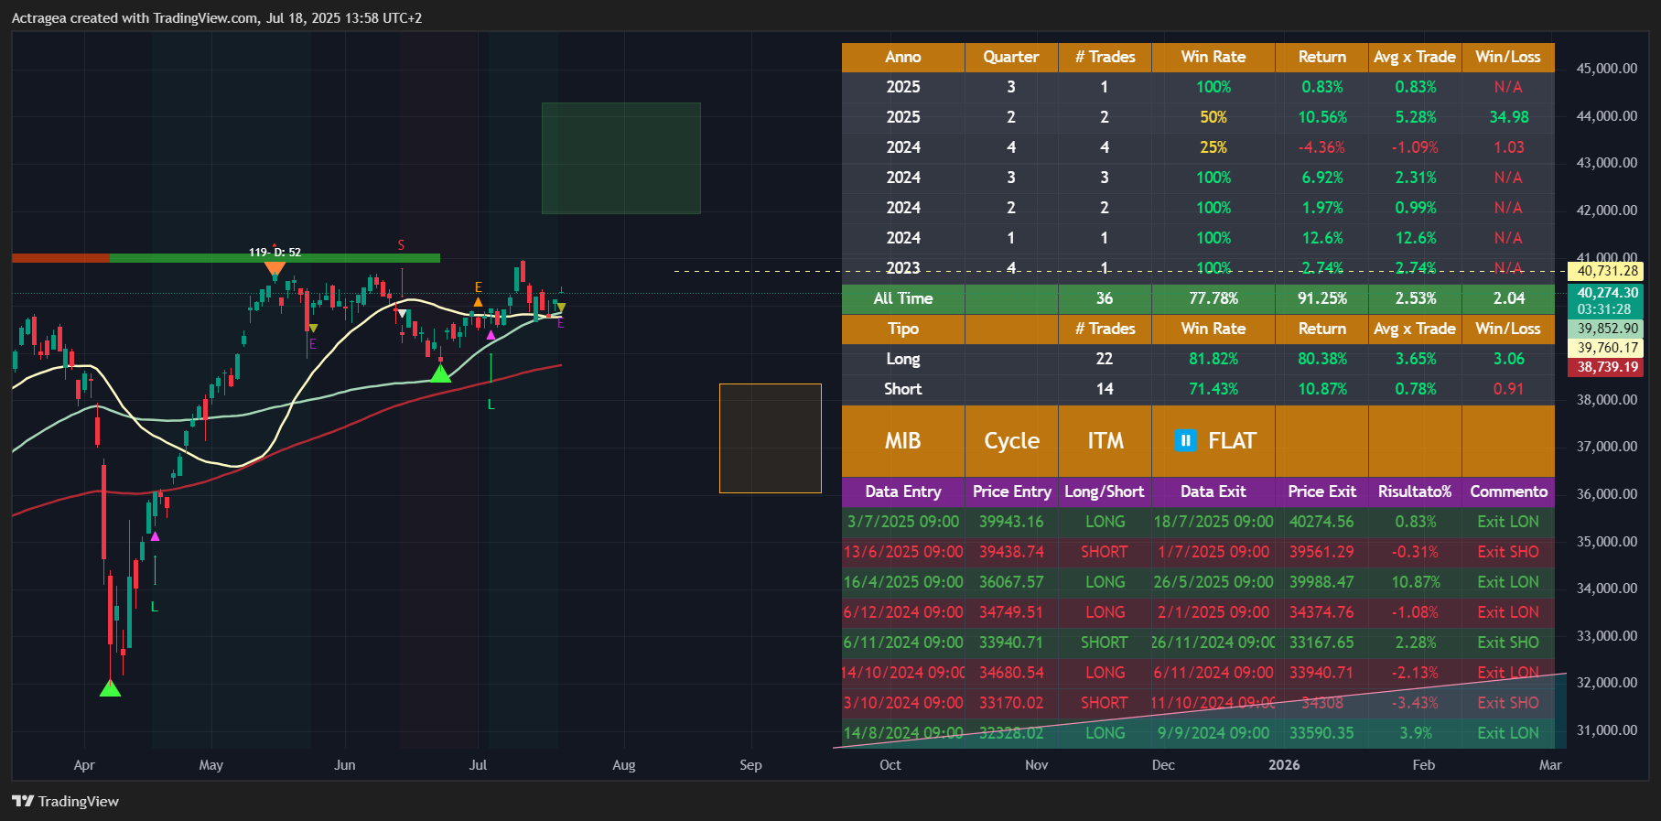Click the Price Exit column header
The width and height of the screenshot is (1661, 821).
(x=1322, y=492)
